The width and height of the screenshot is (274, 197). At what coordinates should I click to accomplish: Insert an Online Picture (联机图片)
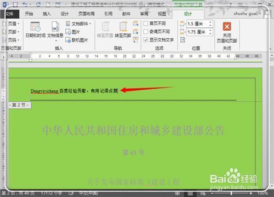click(x=77, y=40)
